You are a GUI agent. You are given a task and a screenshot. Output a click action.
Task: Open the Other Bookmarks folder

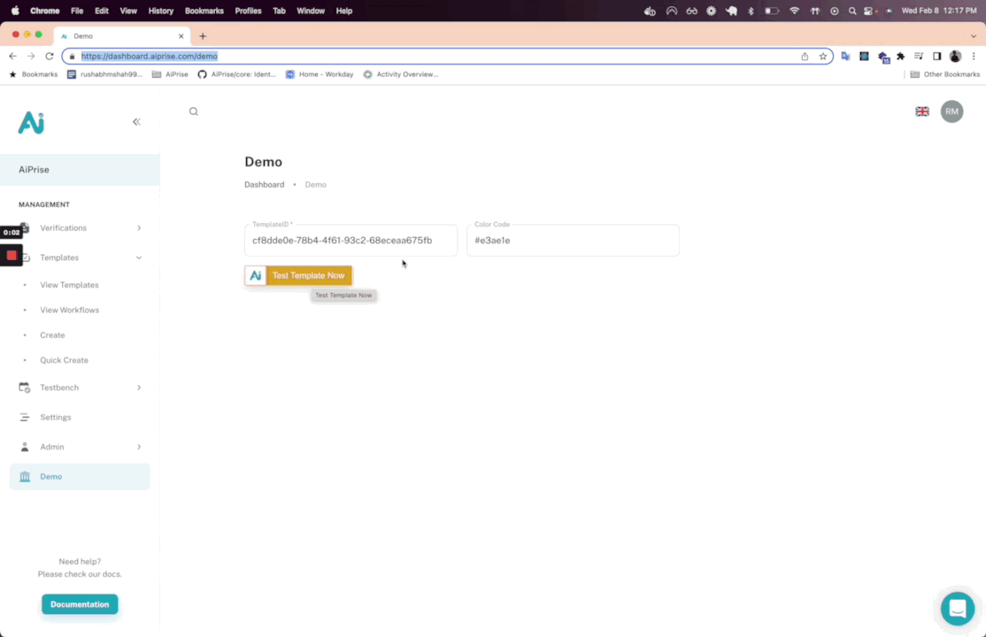tap(944, 74)
